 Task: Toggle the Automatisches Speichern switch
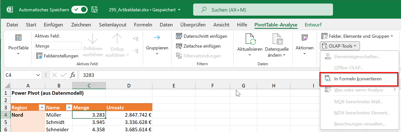(79, 10)
